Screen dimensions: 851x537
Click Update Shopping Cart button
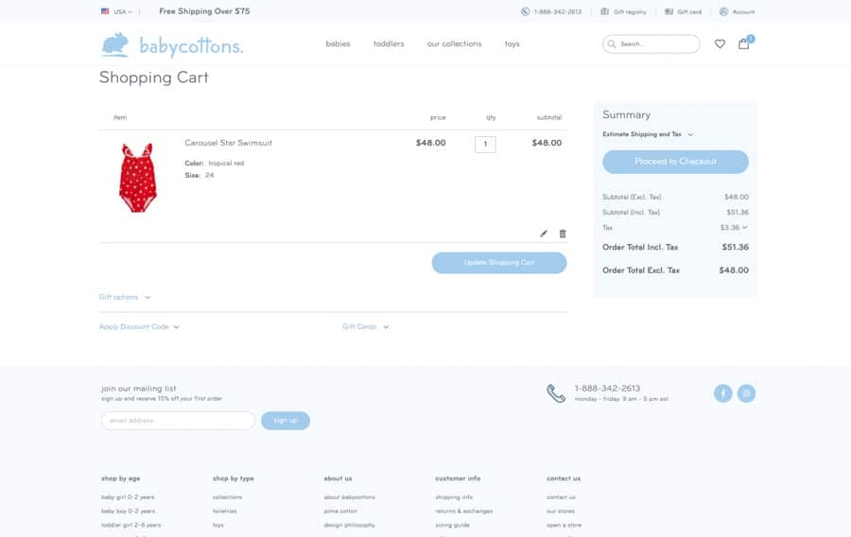pos(499,263)
